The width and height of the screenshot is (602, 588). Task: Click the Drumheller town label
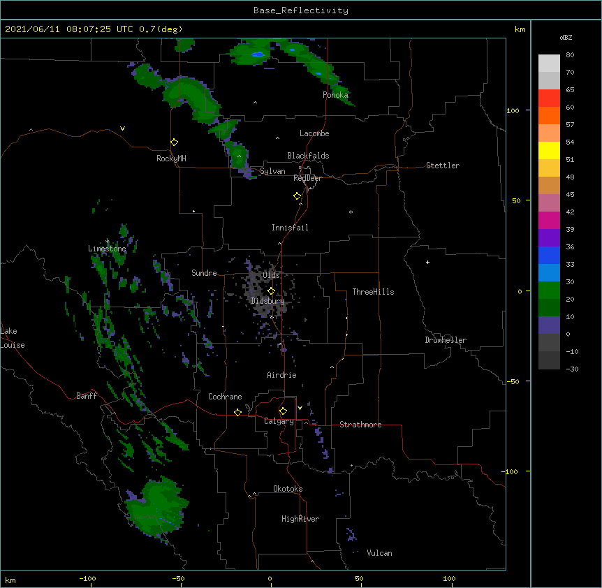[x=446, y=340]
